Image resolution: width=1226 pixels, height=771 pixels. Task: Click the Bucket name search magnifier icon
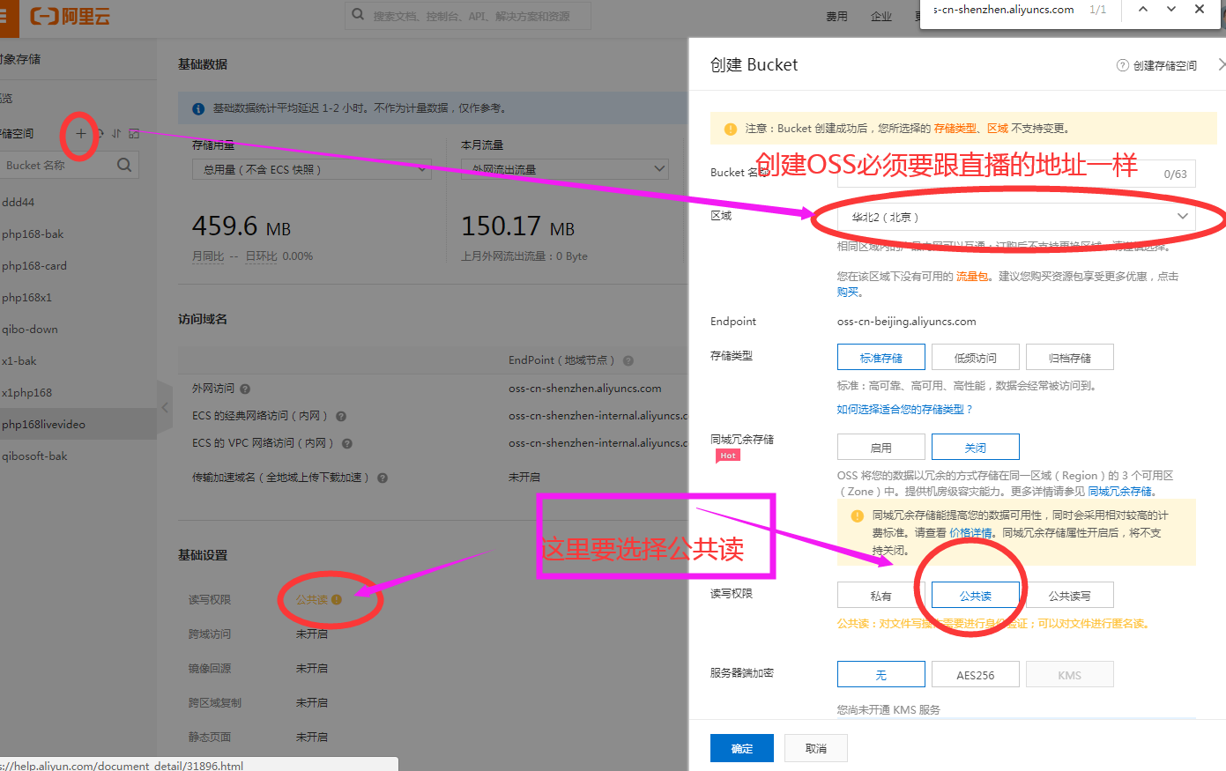(x=124, y=165)
